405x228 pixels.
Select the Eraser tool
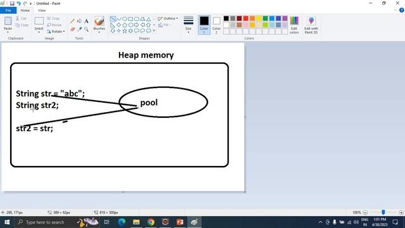pos(72,29)
